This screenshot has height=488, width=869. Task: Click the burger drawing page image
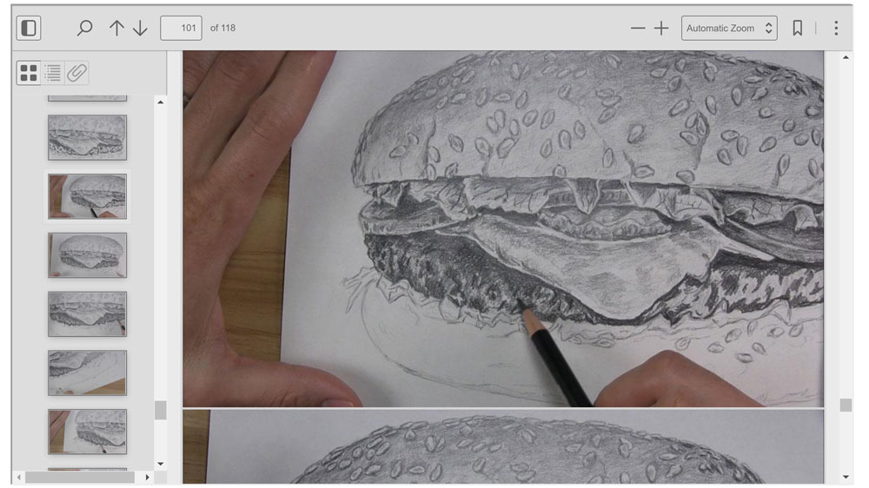tap(503, 228)
